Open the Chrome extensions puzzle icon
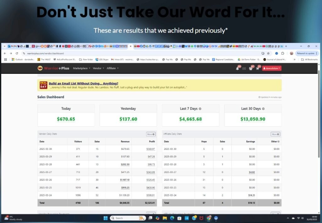Screen dimensions: 322x223 tap(283, 53)
